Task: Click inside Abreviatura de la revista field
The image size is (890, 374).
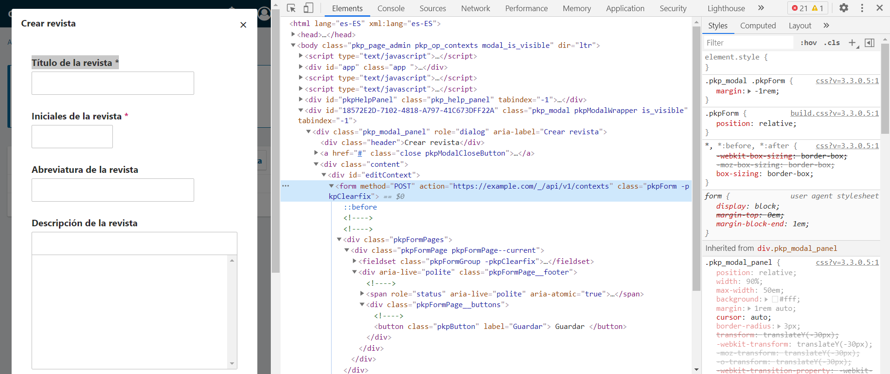Action: (113, 190)
